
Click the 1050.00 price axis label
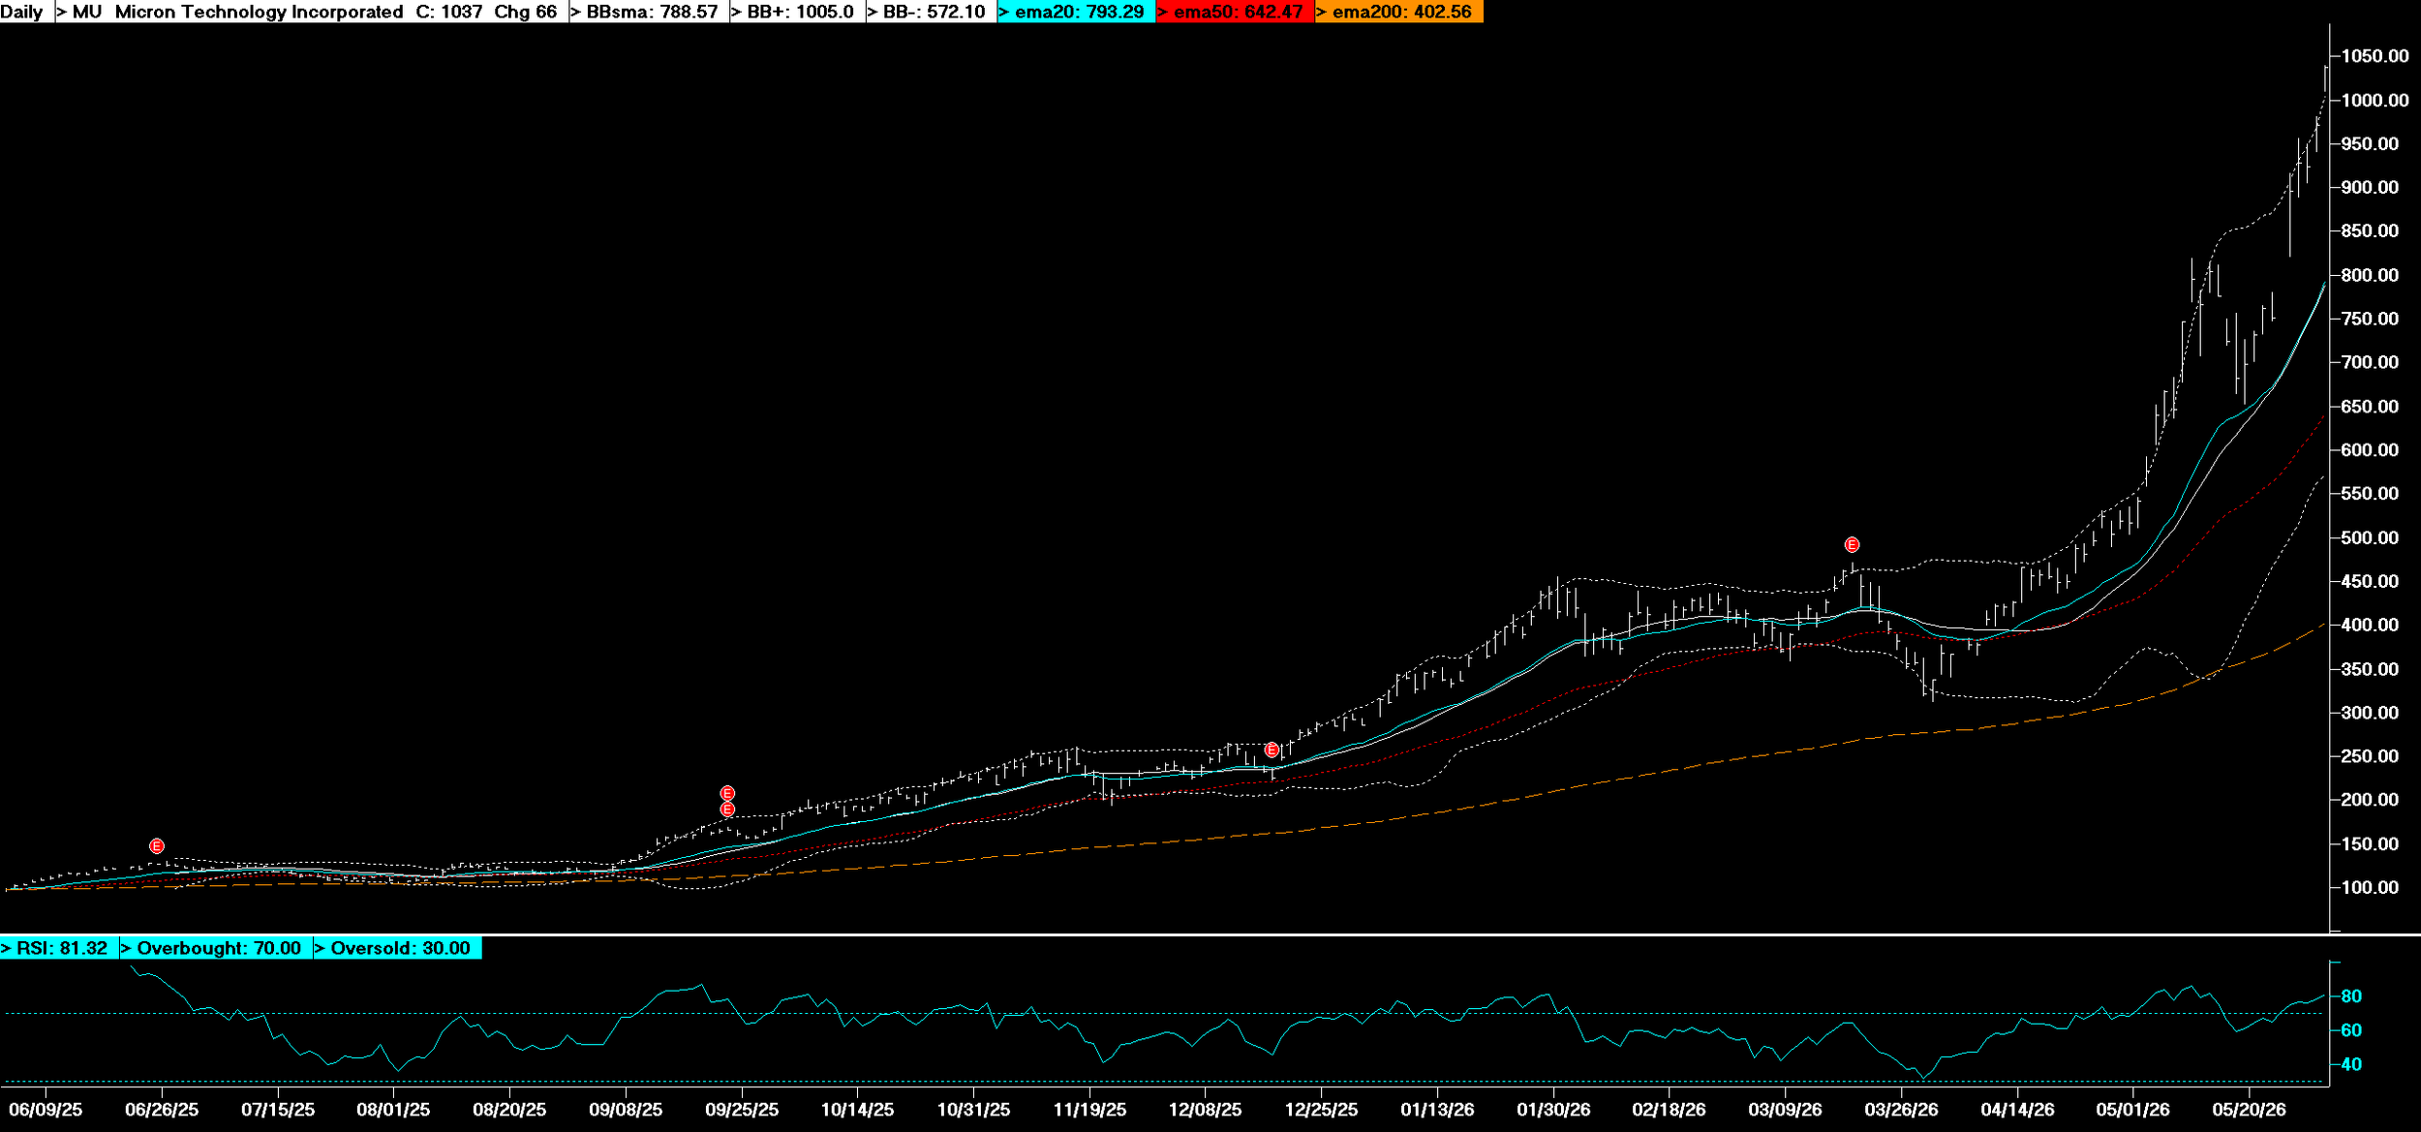point(2375,56)
